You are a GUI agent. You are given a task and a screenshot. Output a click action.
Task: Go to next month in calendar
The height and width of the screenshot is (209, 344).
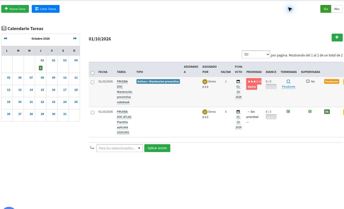[x=75, y=38]
